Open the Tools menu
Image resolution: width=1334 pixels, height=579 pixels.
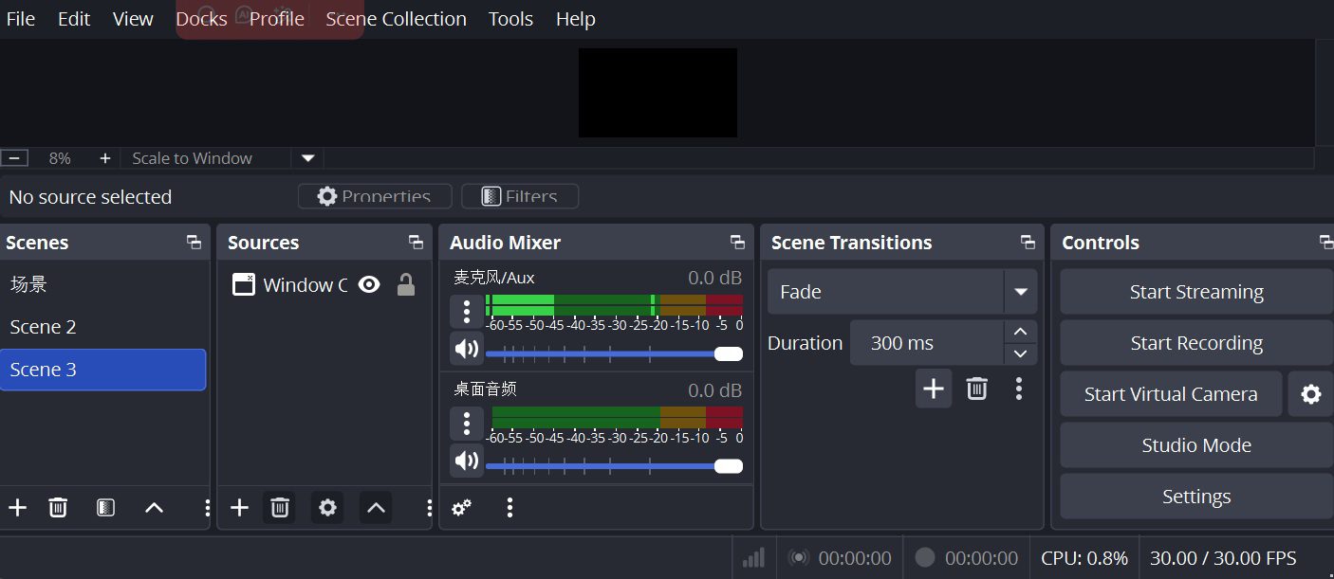coord(510,19)
